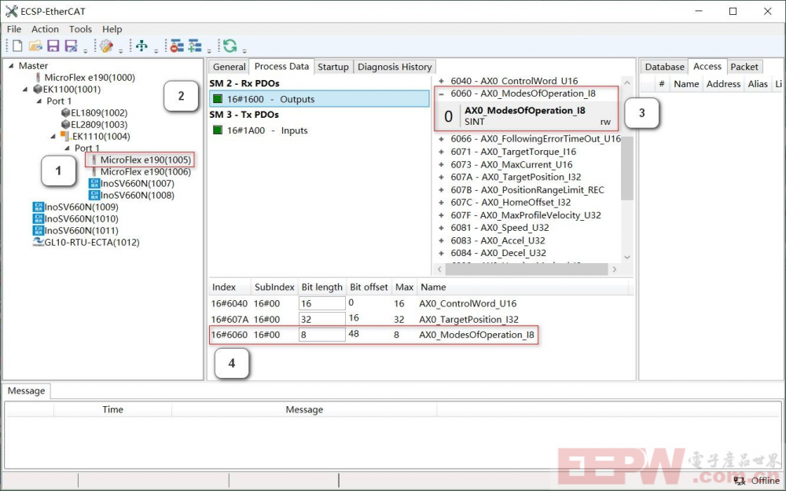Open the File menu
The height and width of the screenshot is (491, 786).
coord(14,29)
